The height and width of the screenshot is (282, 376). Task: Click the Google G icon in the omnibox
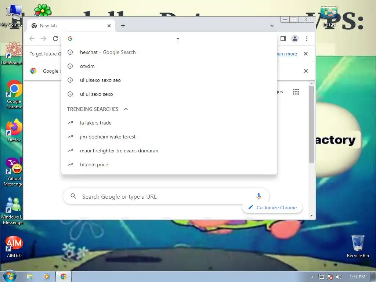click(x=70, y=38)
